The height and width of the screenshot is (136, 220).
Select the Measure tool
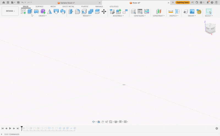171,11
